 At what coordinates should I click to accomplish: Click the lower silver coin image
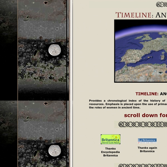click(55, 151)
